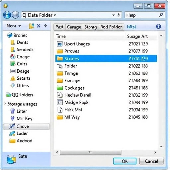This screenshot has width=170, height=170.
Task: Click the horizontal scrollbar right arrow
Action: 155,152
